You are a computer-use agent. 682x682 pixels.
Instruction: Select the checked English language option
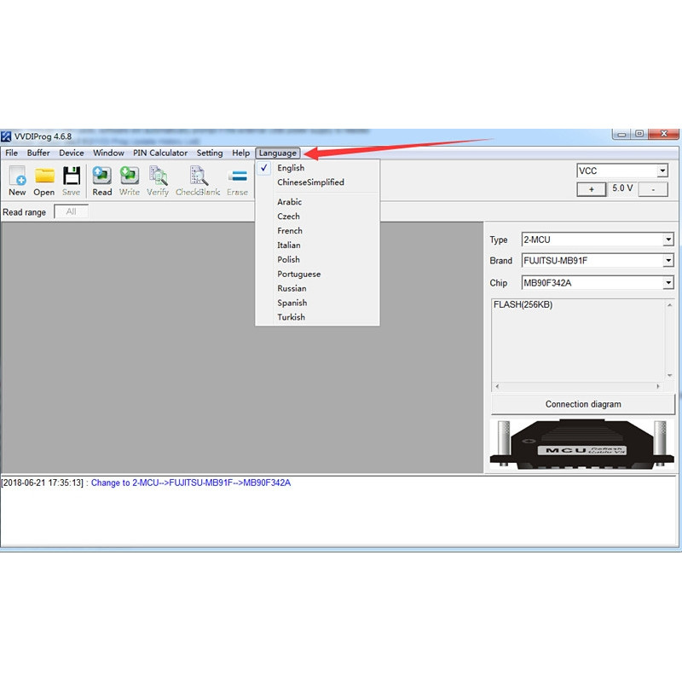[291, 168]
